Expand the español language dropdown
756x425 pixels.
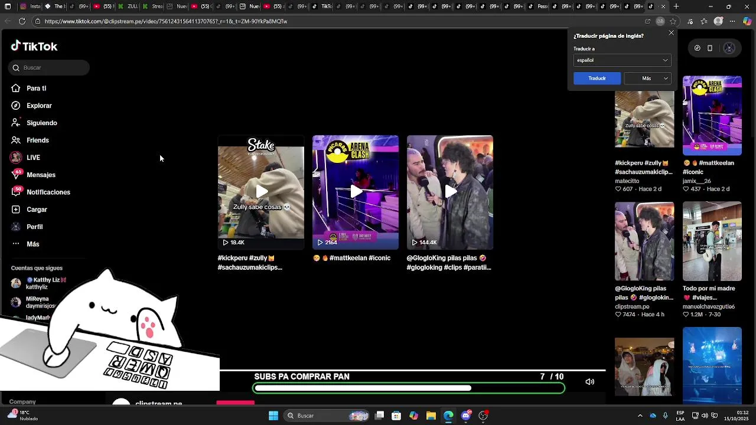(622, 60)
